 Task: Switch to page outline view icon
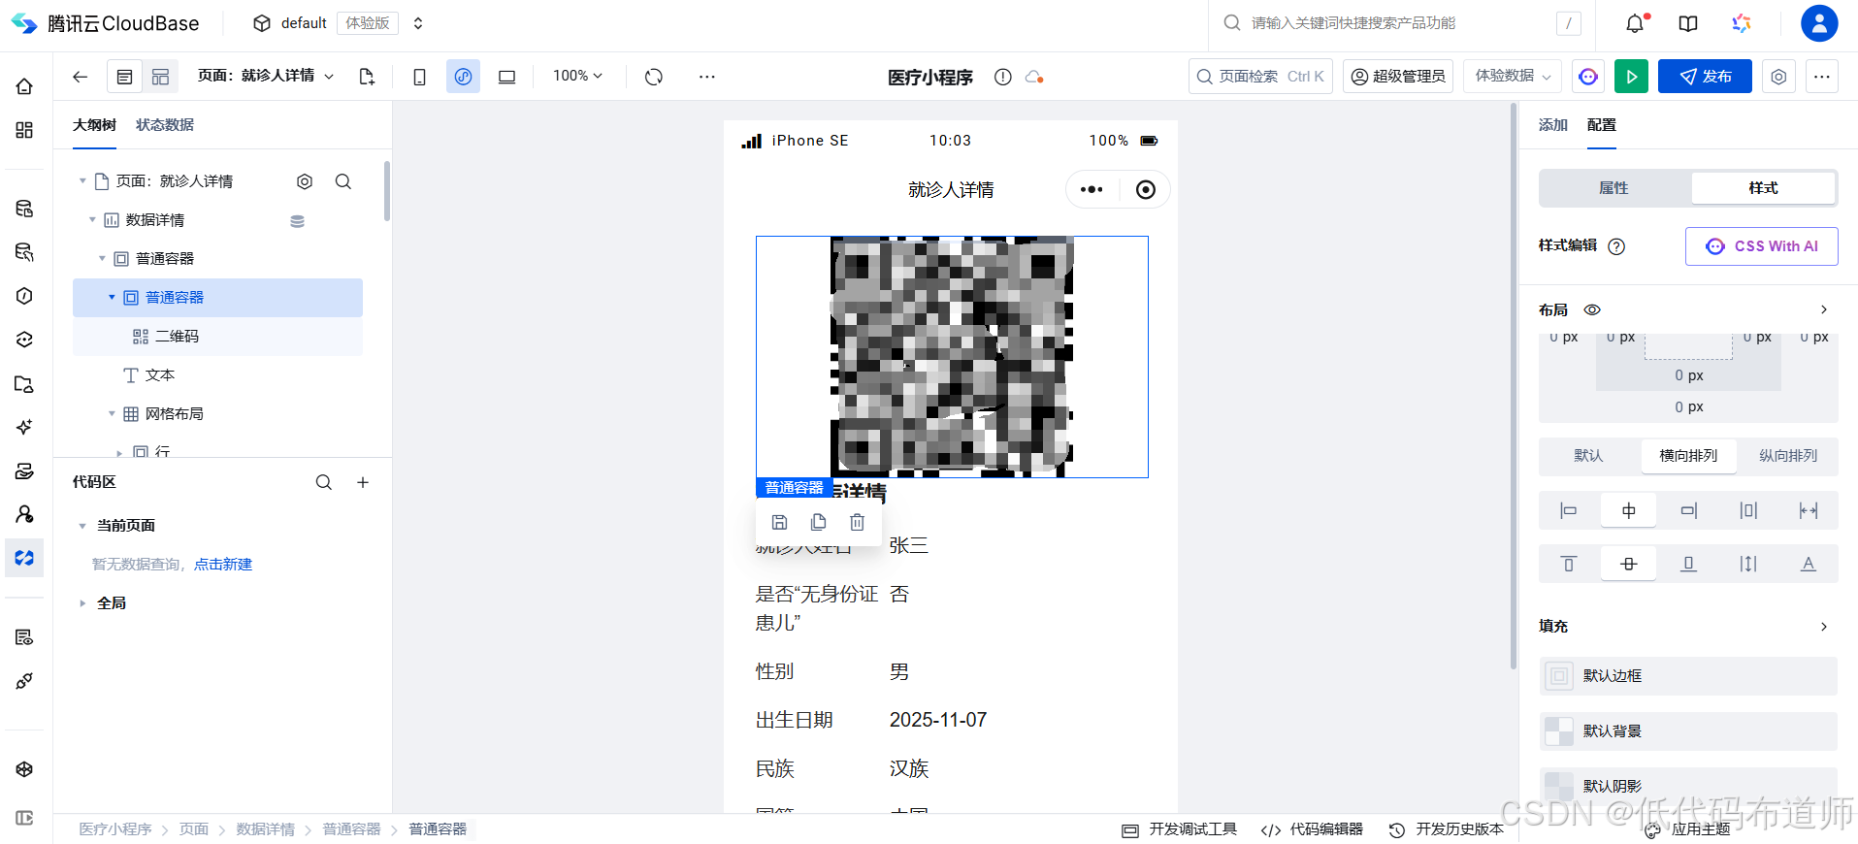click(124, 77)
